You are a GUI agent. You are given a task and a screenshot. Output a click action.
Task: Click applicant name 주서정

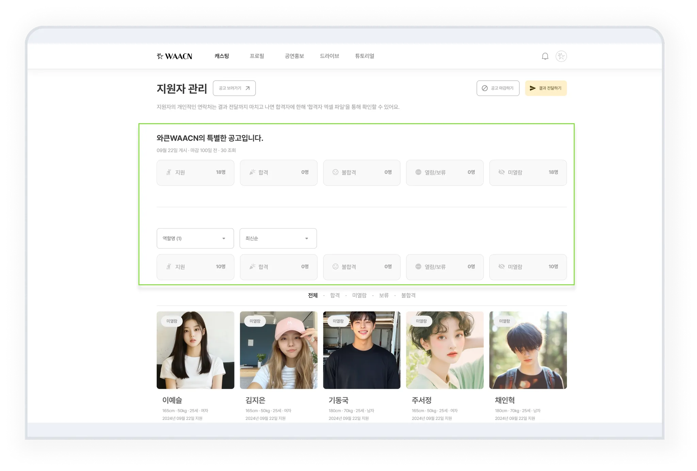tap(421, 400)
